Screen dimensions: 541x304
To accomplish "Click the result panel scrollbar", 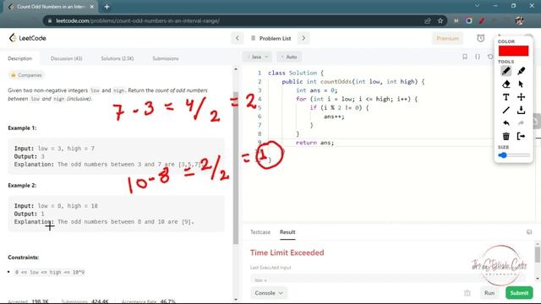I will [538, 255].
